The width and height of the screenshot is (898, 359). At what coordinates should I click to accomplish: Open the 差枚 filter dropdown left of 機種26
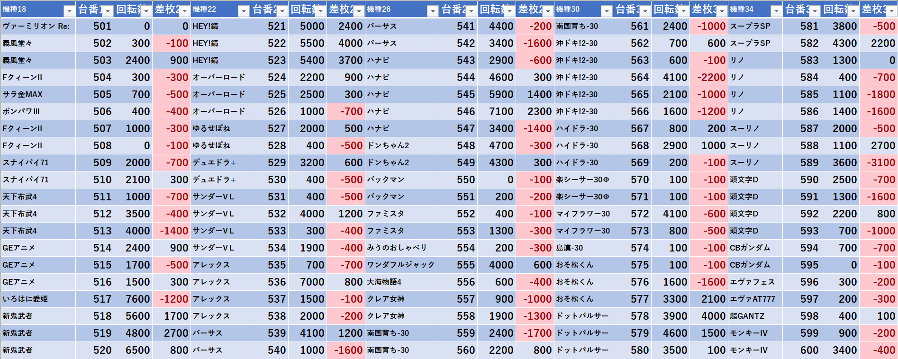coord(359,11)
